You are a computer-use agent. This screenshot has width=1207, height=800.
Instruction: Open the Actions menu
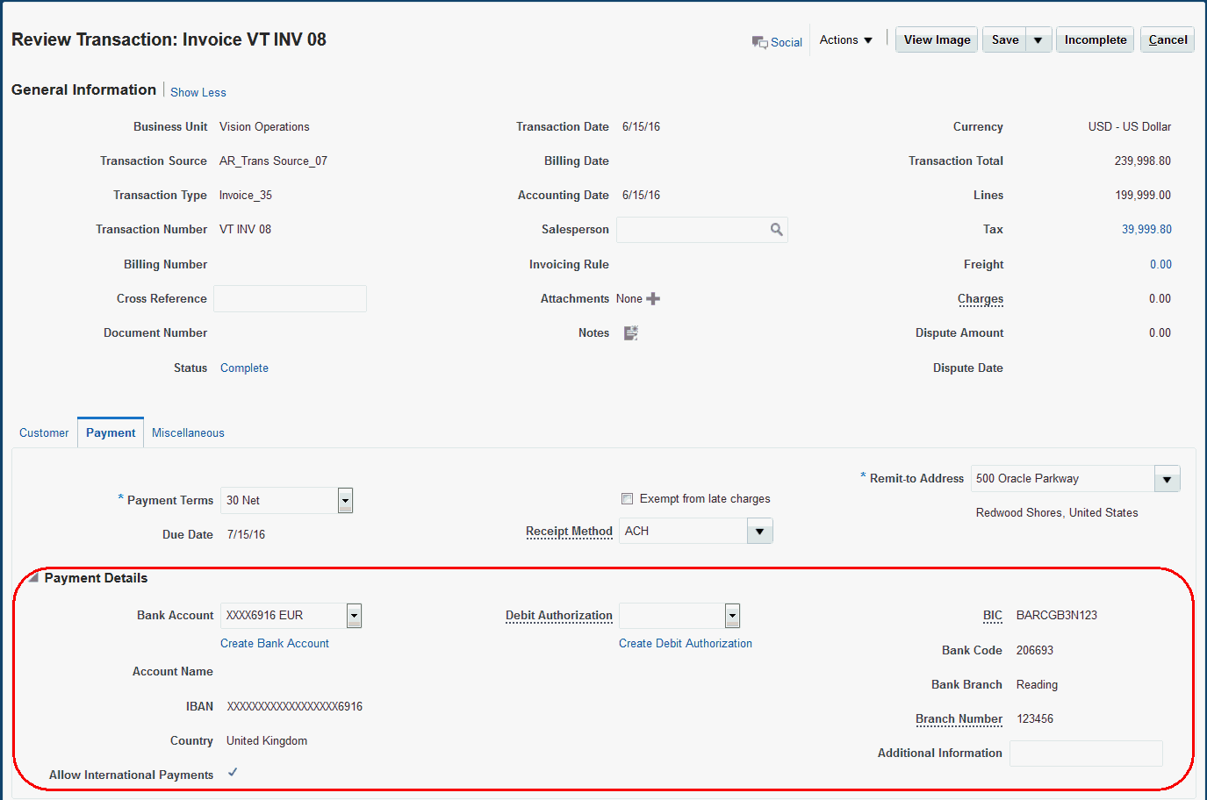[846, 40]
